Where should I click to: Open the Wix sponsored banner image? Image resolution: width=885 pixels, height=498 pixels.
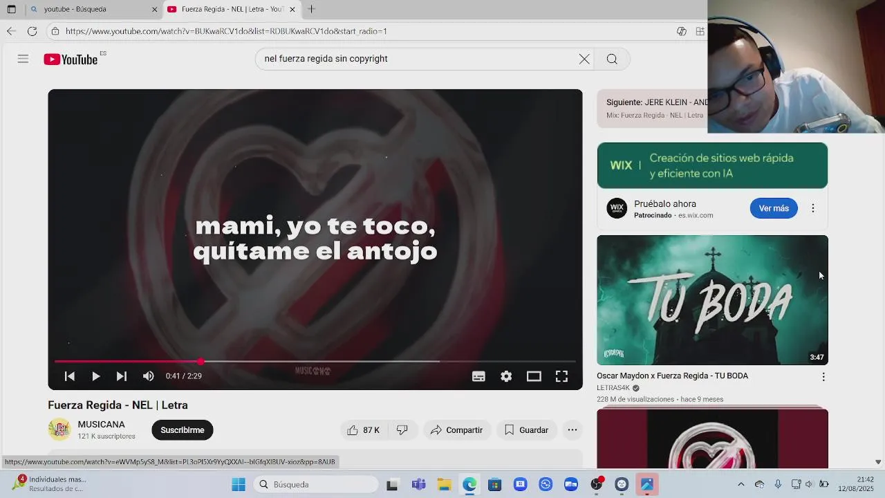click(712, 165)
